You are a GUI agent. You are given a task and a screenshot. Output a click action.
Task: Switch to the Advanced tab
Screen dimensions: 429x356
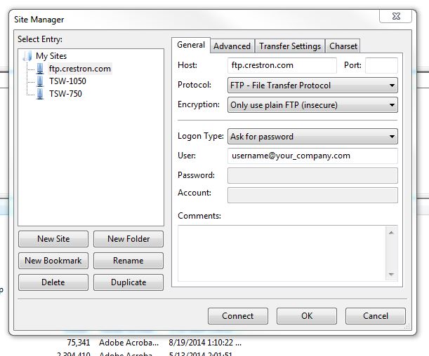click(x=232, y=46)
